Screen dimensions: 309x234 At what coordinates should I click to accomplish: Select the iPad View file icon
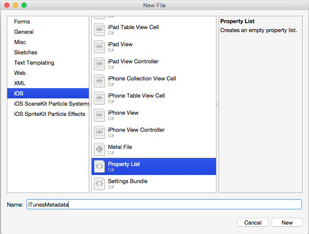(x=99, y=47)
